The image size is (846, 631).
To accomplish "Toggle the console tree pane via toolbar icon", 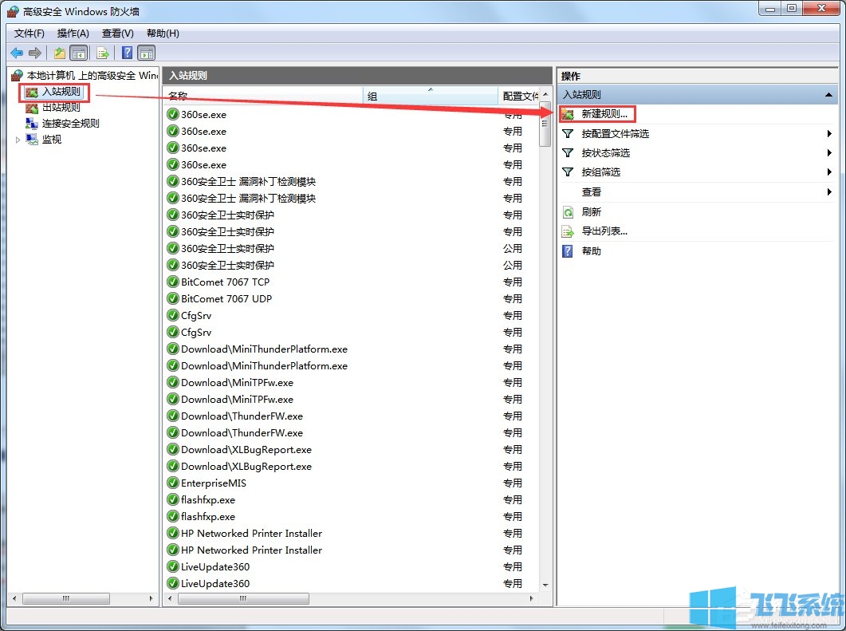I will tap(79, 53).
